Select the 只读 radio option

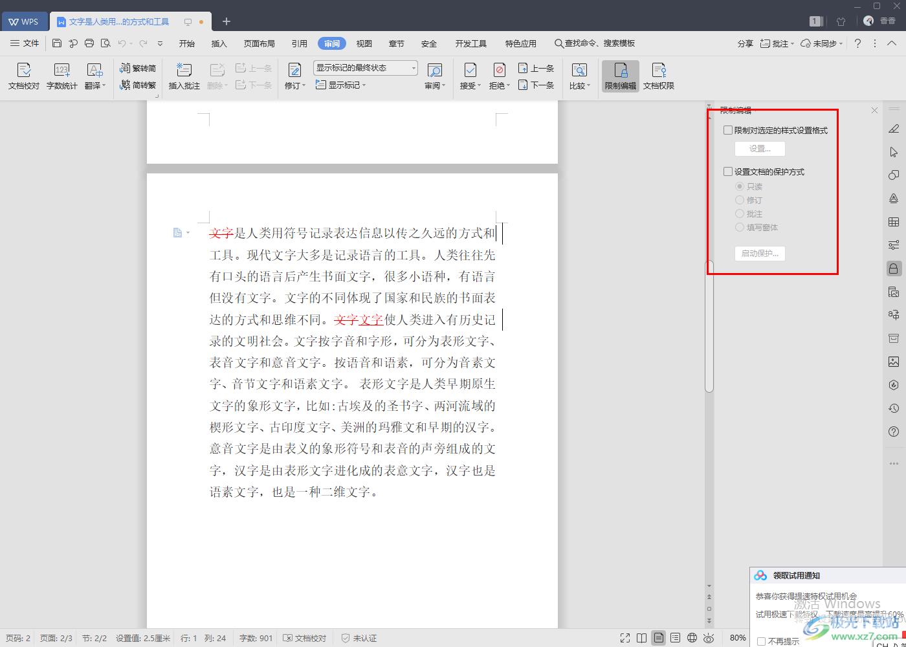tap(740, 186)
